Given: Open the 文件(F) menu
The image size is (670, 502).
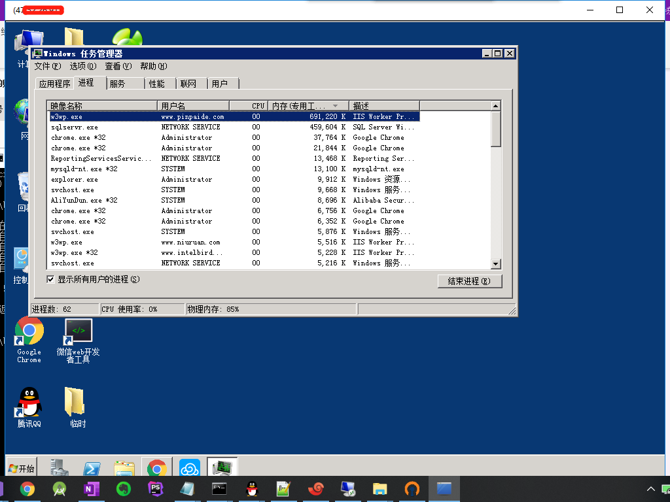Looking at the screenshot, I should click(x=47, y=66).
